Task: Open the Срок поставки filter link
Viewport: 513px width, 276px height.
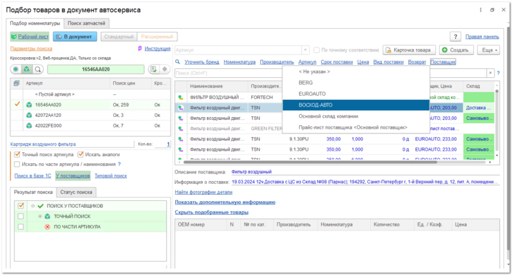Action: click(337, 62)
